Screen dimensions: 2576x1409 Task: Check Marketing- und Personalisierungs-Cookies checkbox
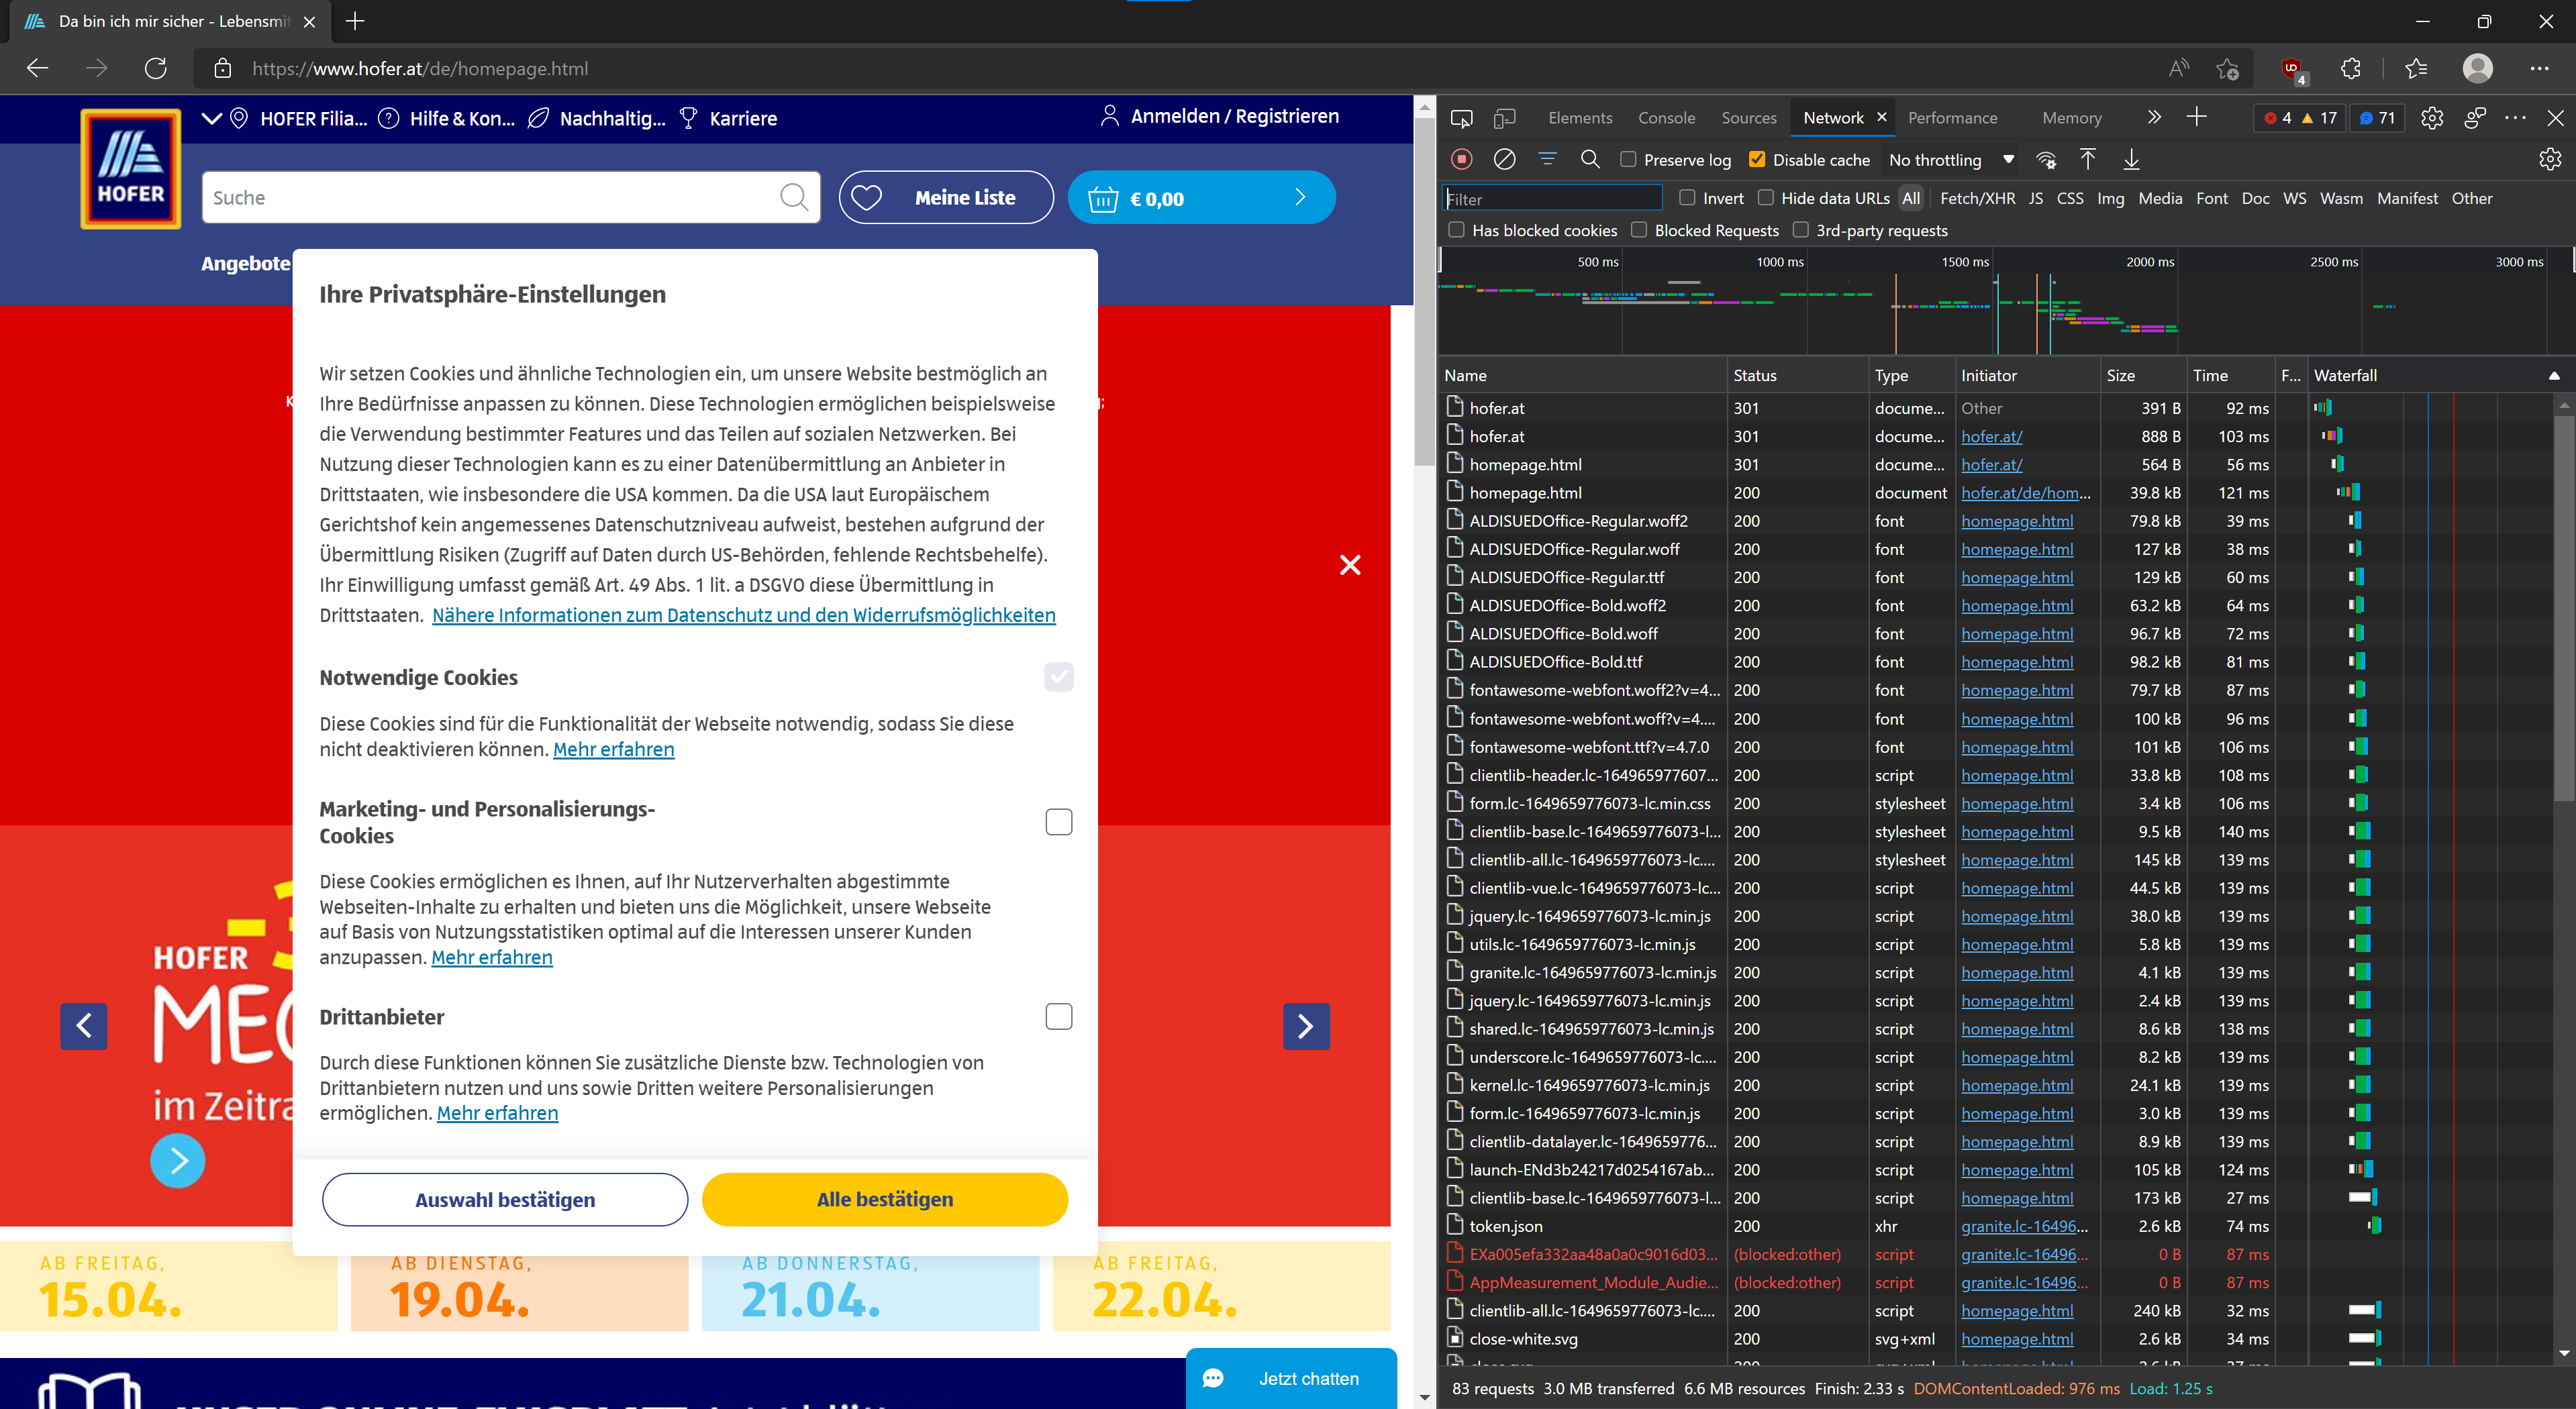(x=1058, y=822)
